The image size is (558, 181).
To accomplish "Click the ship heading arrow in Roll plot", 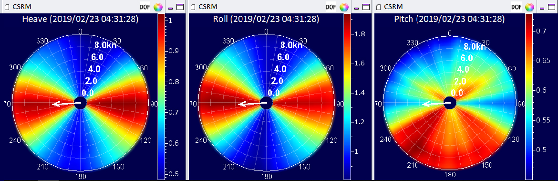I will pos(253,104).
